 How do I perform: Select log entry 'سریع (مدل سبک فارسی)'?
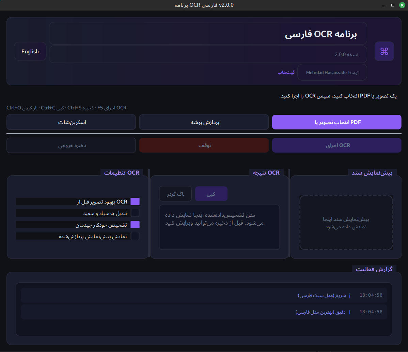pyautogui.click(x=204, y=295)
